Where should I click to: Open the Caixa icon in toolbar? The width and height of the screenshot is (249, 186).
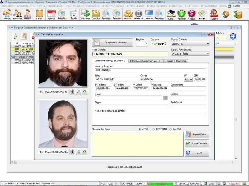click(171, 14)
